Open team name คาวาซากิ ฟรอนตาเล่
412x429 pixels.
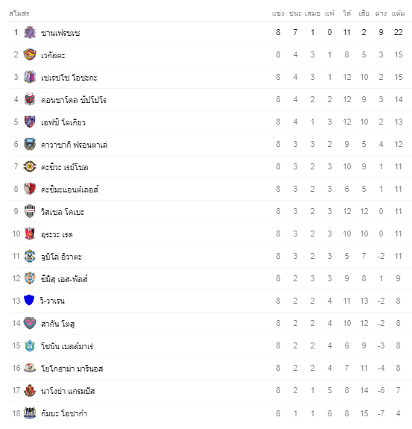pos(74,145)
